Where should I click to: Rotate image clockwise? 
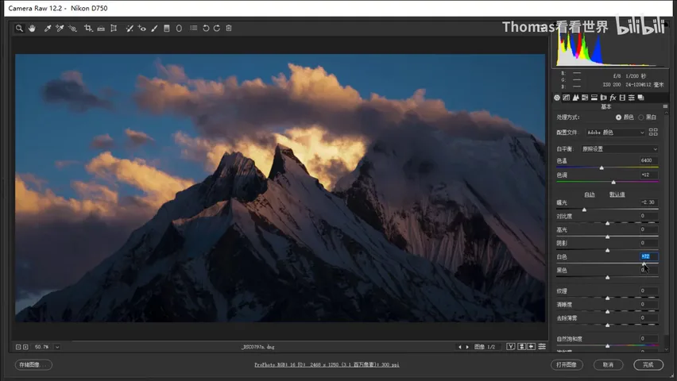click(x=217, y=28)
